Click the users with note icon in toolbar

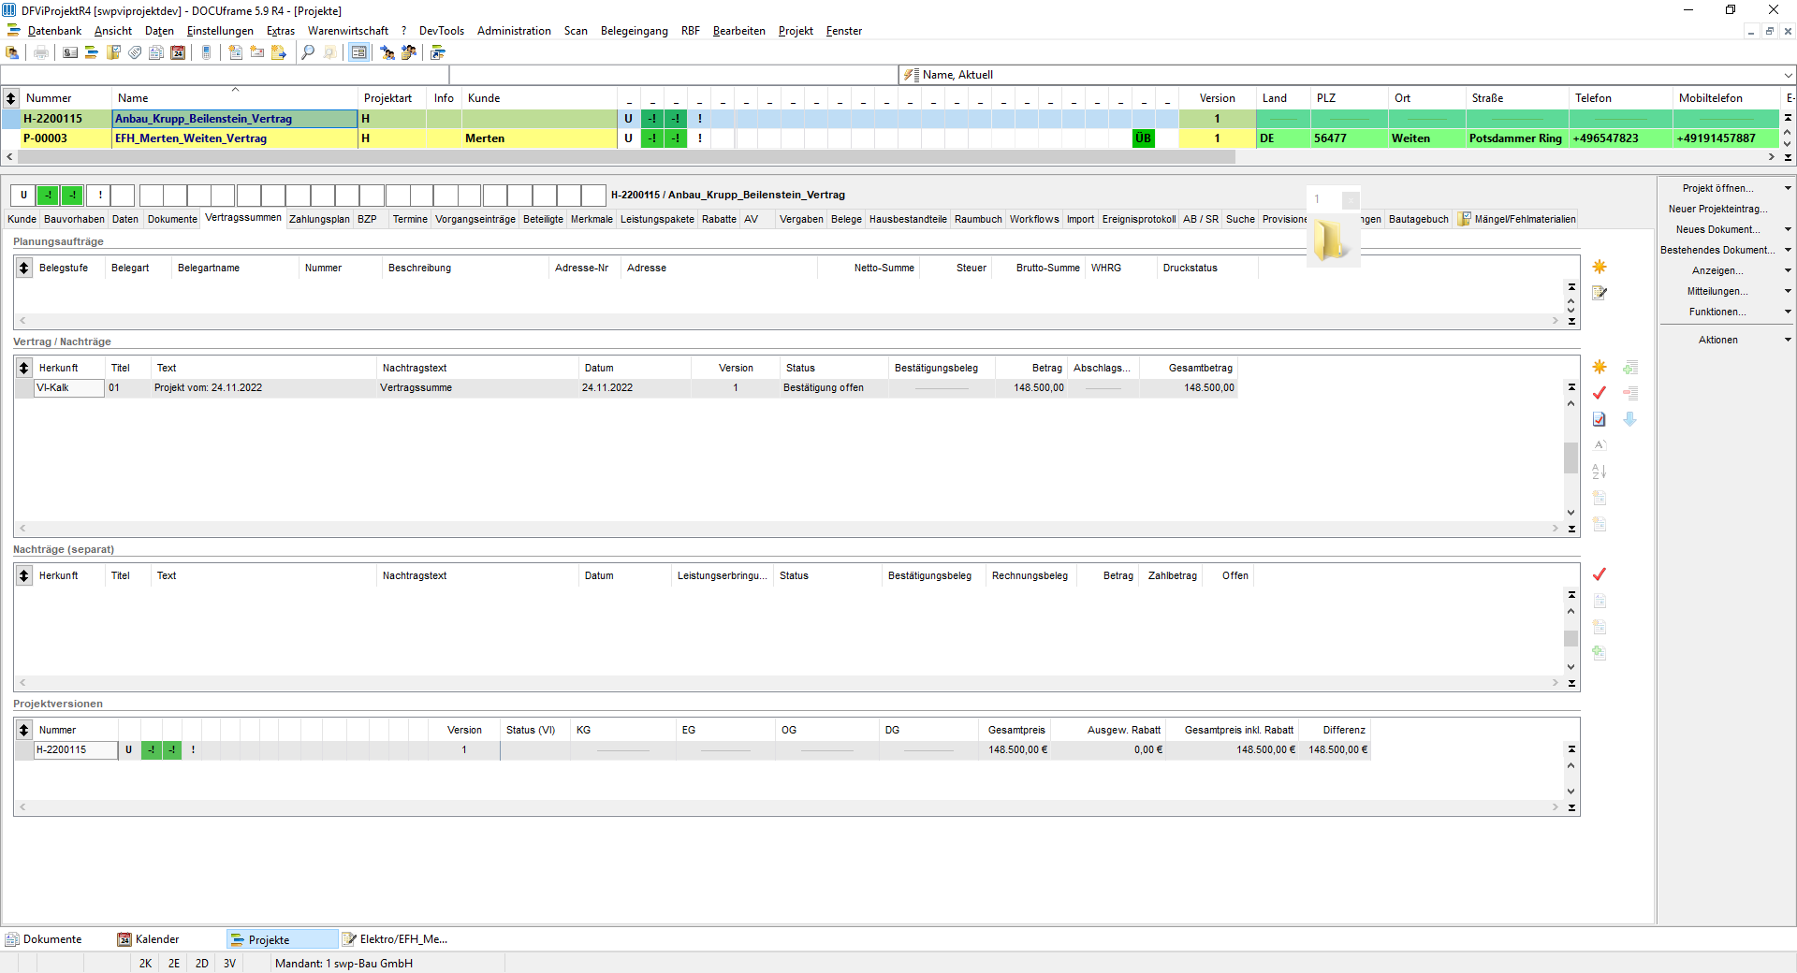[x=409, y=52]
